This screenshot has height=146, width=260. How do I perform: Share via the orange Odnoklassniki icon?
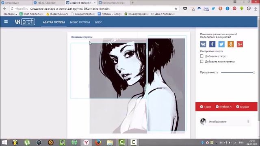(x=231, y=44)
